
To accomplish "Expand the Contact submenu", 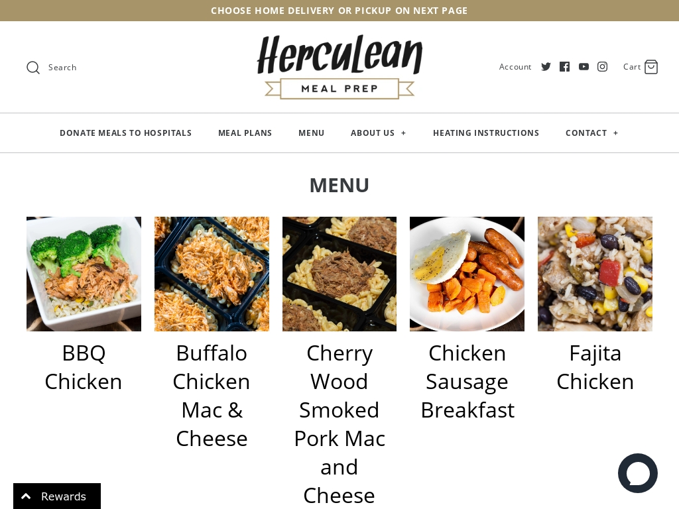I will coord(615,133).
